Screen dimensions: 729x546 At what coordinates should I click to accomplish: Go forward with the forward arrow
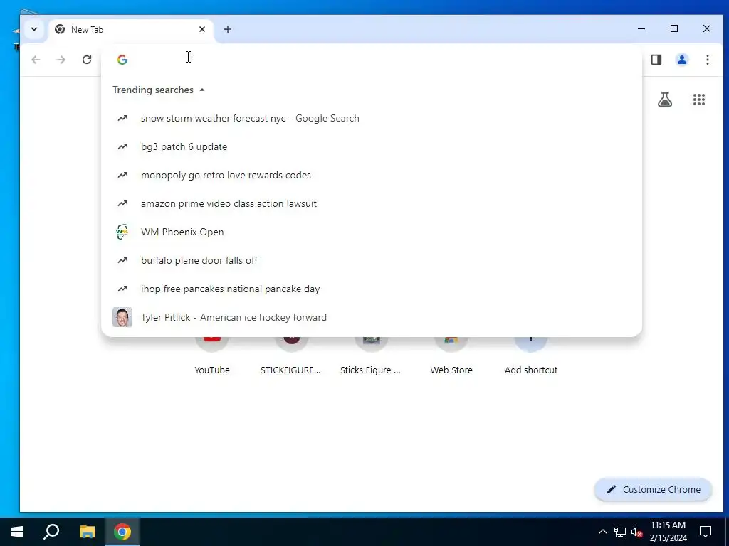pos(61,60)
